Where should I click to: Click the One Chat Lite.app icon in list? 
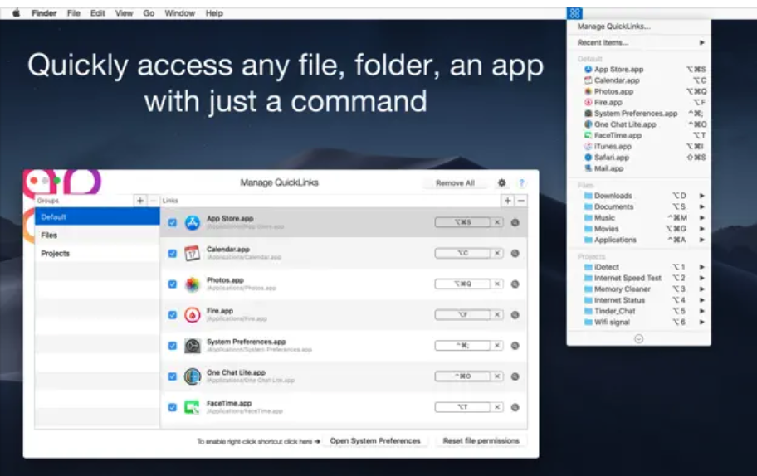192,376
